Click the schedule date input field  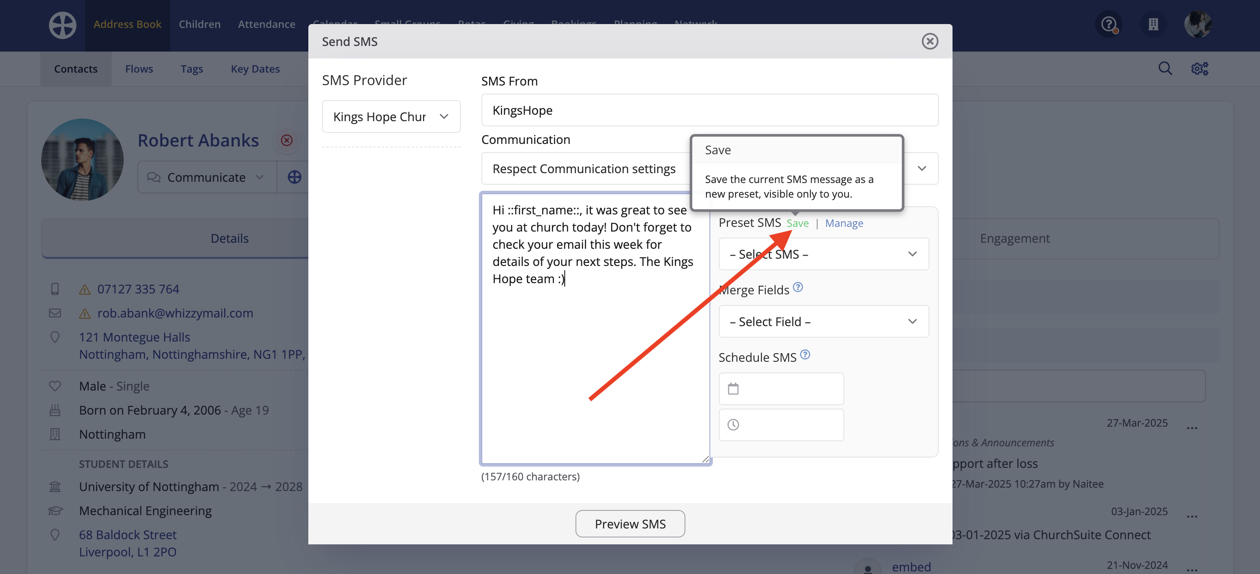[x=781, y=389]
